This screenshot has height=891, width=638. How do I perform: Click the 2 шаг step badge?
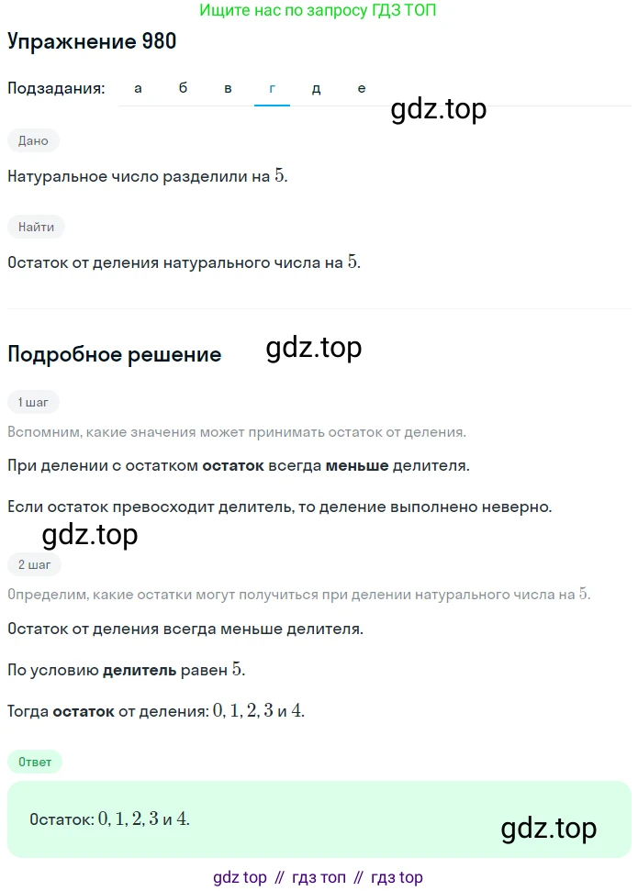pos(34,565)
